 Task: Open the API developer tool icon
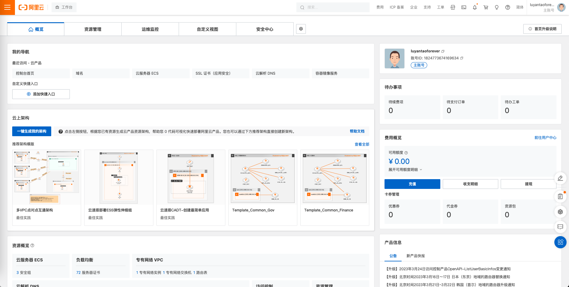[453, 7]
